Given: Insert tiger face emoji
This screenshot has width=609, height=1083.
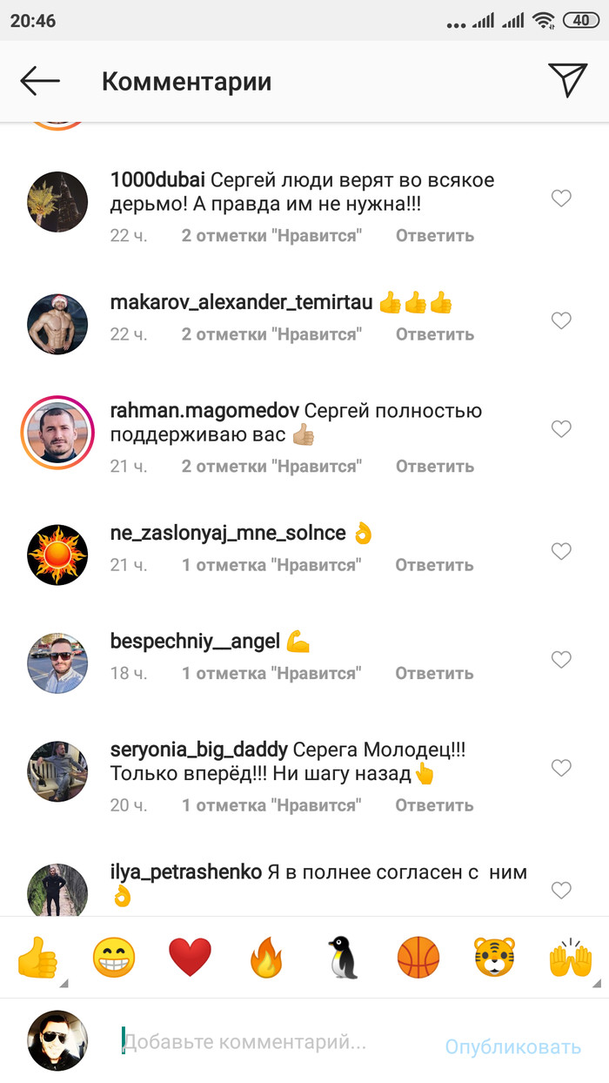Looking at the screenshot, I should 494,958.
